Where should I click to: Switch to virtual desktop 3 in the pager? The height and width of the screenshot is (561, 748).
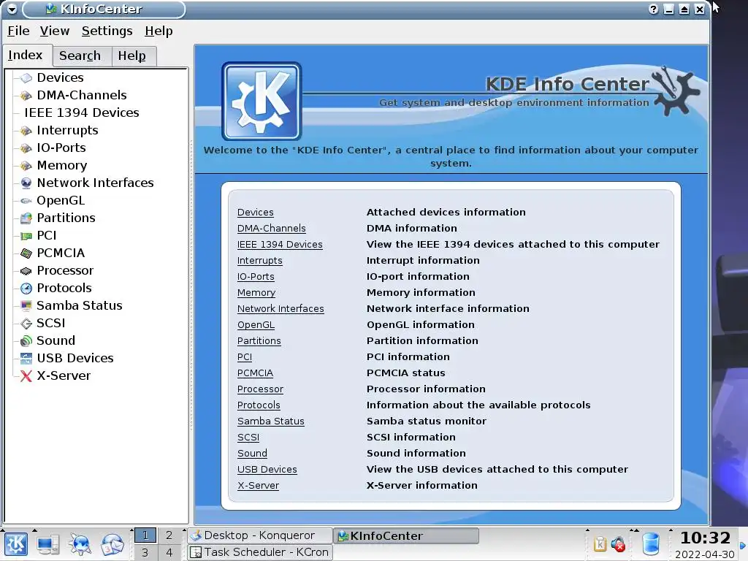click(x=145, y=552)
